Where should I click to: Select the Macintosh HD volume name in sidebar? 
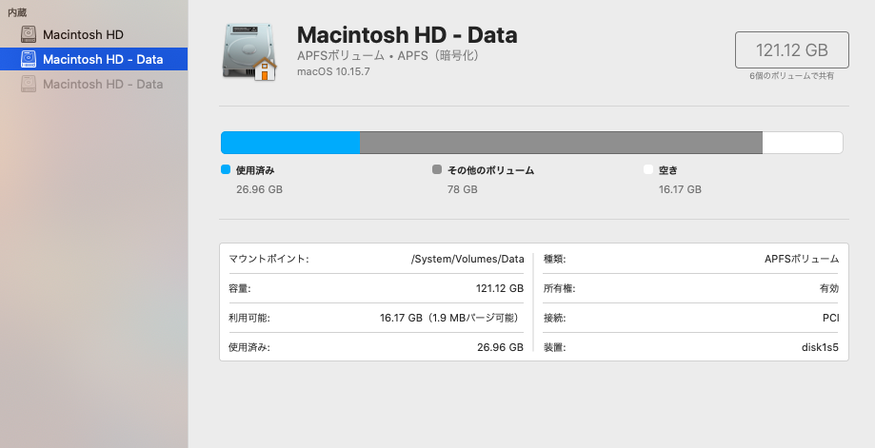[83, 35]
